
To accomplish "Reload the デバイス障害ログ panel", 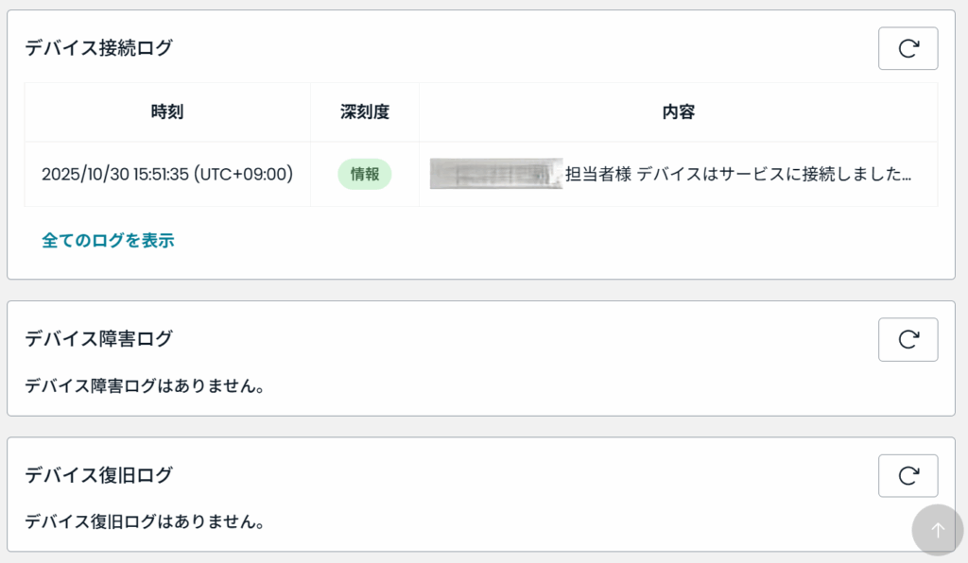I will tap(907, 339).
